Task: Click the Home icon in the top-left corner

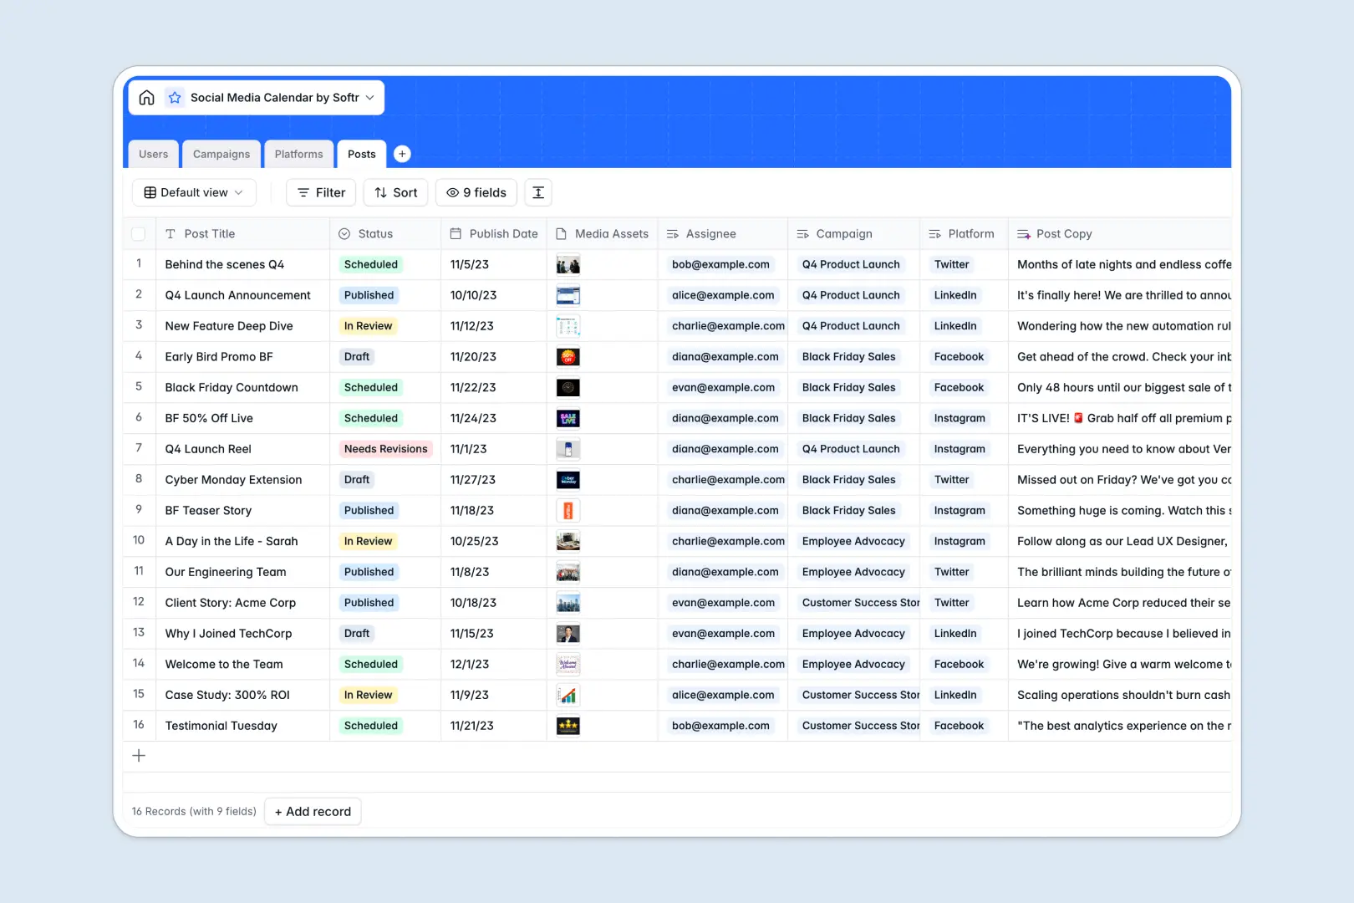Action: pyautogui.click(x=146, y=97)
